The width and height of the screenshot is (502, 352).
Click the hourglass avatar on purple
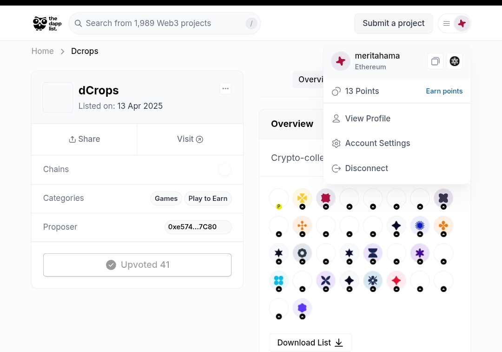point(373,253)
